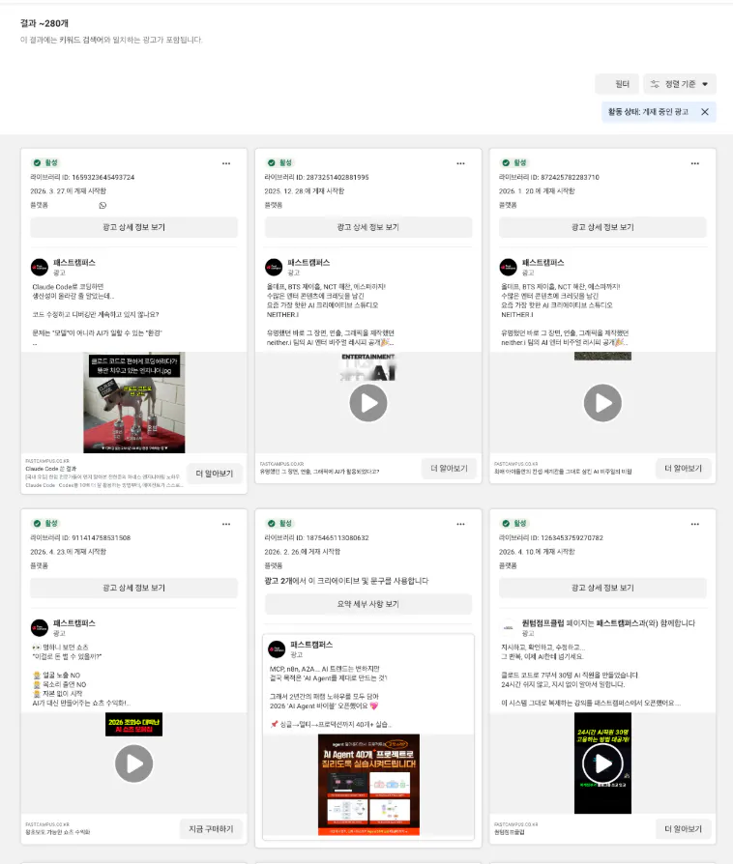This screenshot has height=864, width=733.
Task: Open more options menu for ad ID 872425782283710
Action: point(695,163)
